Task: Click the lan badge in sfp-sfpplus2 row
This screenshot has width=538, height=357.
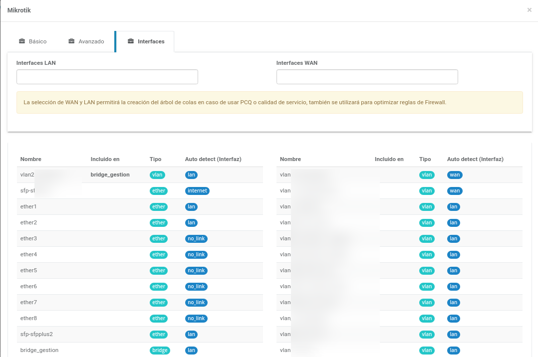Action: [x=192, y=335]
